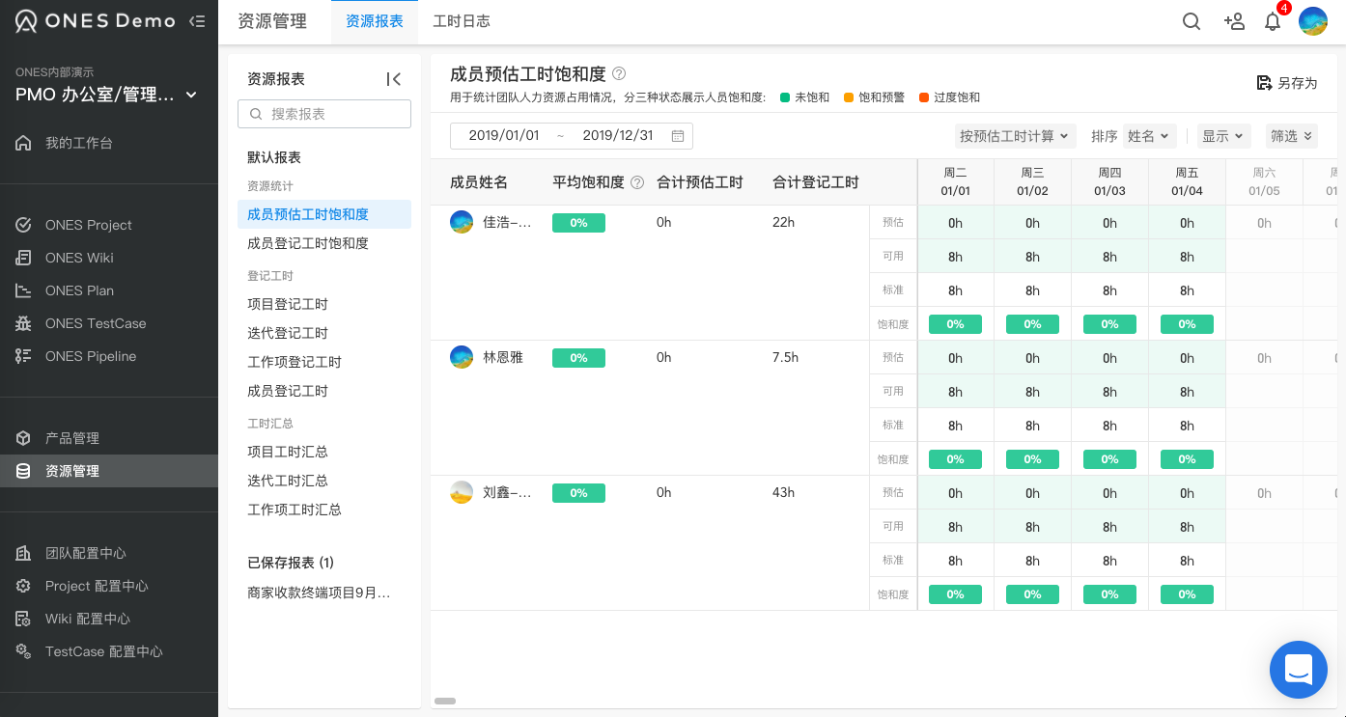Open ONES Wiki in sidebar
The image size is (1346, 717).
79,258
